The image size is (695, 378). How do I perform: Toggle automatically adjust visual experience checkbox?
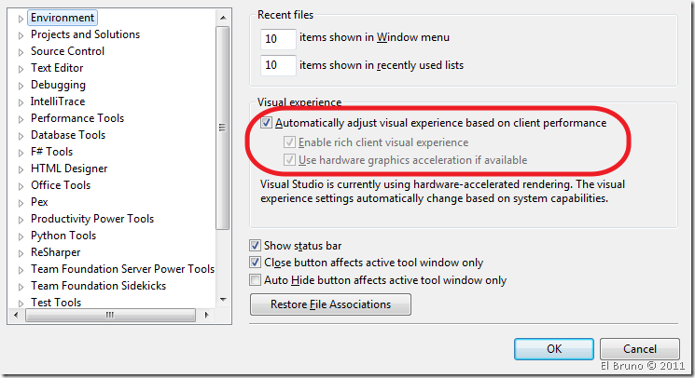(267, 123)
